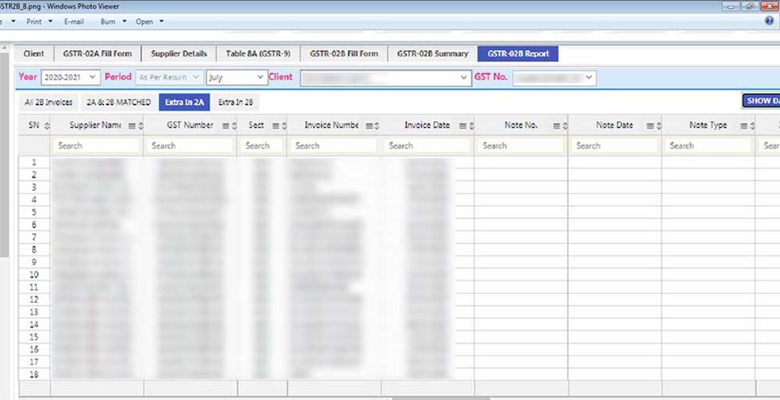The width and height of the screenshot is (780, 400).
Task: Click the Supplier Name search field
Action: click(97, 146)
